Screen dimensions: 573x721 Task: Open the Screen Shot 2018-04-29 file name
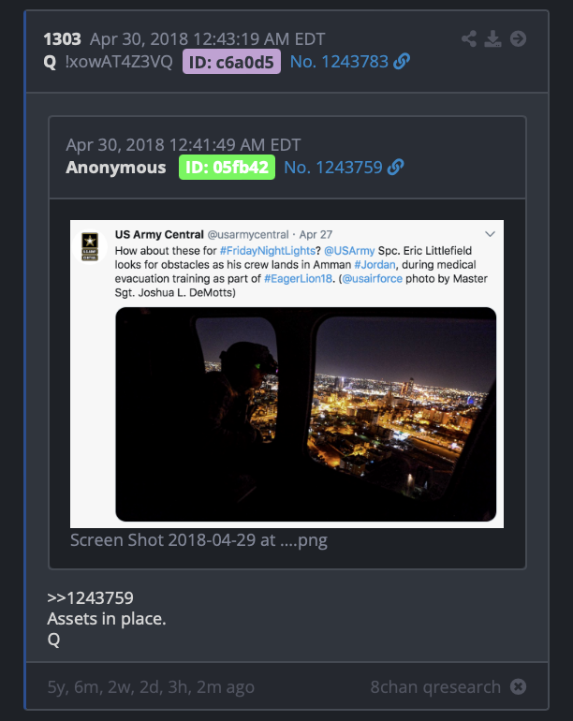pos(198,540)
